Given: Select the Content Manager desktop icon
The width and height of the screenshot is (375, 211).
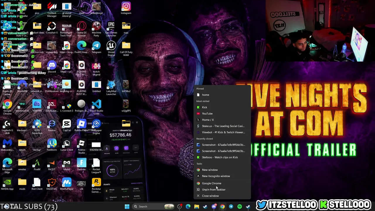Looking at the screenshot, I should [52, 10].
